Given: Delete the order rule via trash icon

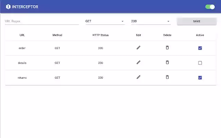Looking at the screenshot, I should point(167,48).
